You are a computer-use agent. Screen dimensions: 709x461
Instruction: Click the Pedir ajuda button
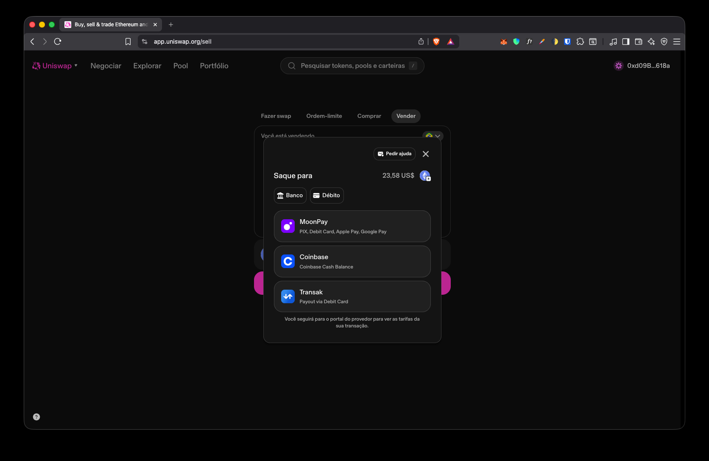tap(394, 154)
